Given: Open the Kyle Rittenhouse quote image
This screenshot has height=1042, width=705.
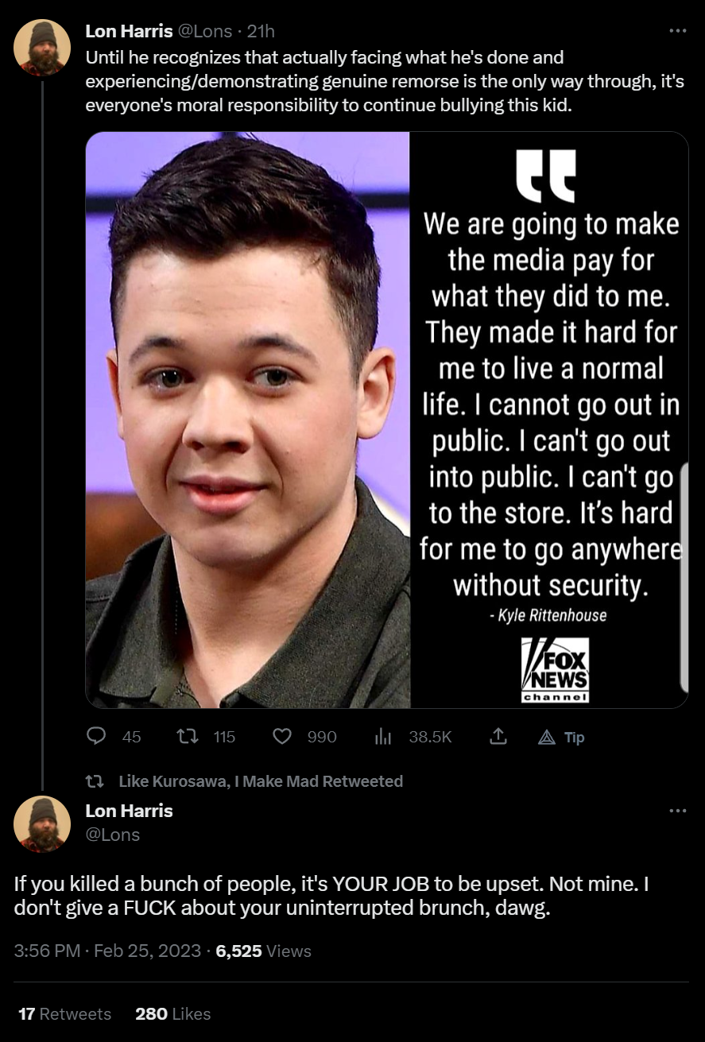Looking at the screenshot, I should coord(386,420).
